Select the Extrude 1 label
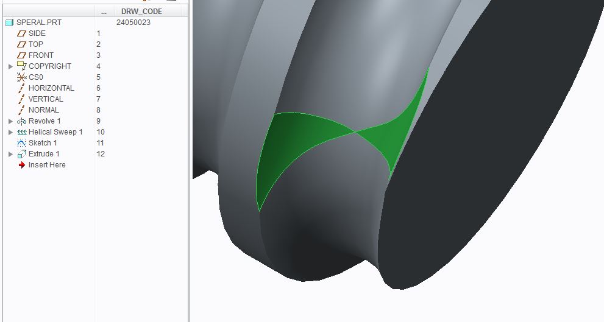604x322 pixels. coord(44,154)
